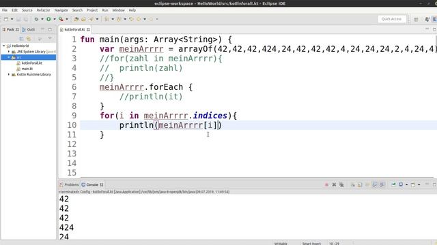Click the red Terminate console icon
Image resolution: width=437 pixels, height=245 pixels.
pos(326,184)
